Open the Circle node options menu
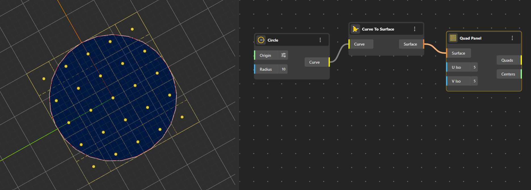 pos(320,40)
